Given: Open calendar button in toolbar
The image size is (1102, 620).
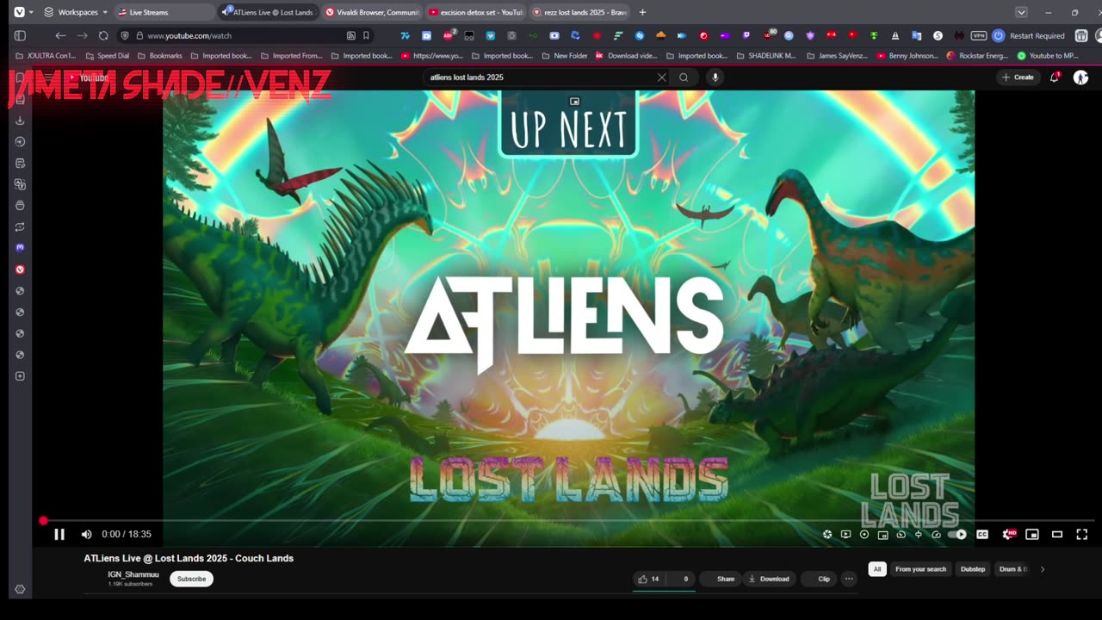Looking at the screenshot, I should pyautogui.click(x=1082, y=35).
